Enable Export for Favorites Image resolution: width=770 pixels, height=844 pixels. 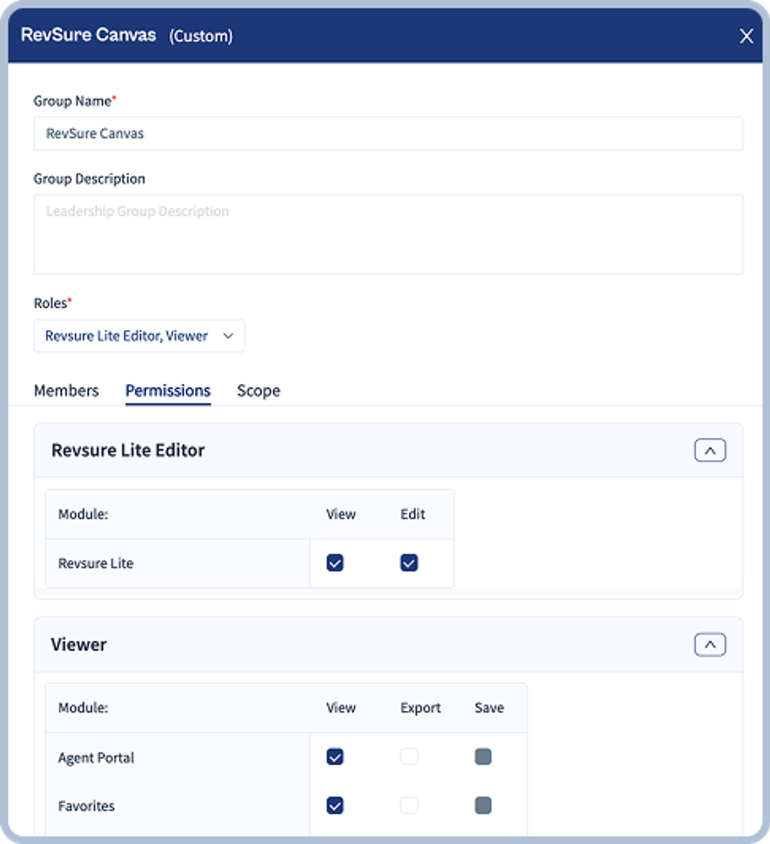[409, 805]
